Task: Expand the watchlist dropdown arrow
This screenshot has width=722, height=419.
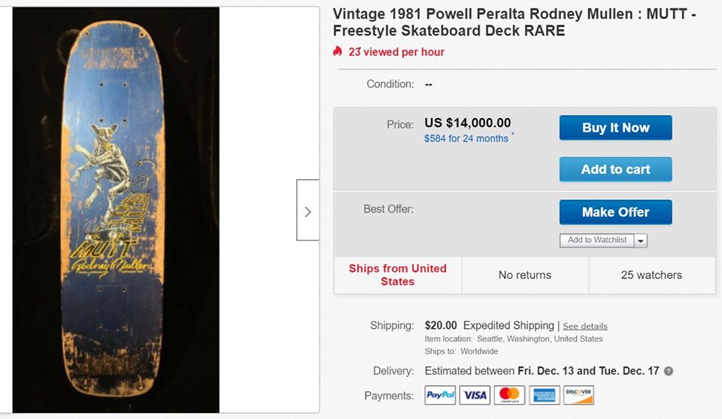Action: (x=641, y=241)
